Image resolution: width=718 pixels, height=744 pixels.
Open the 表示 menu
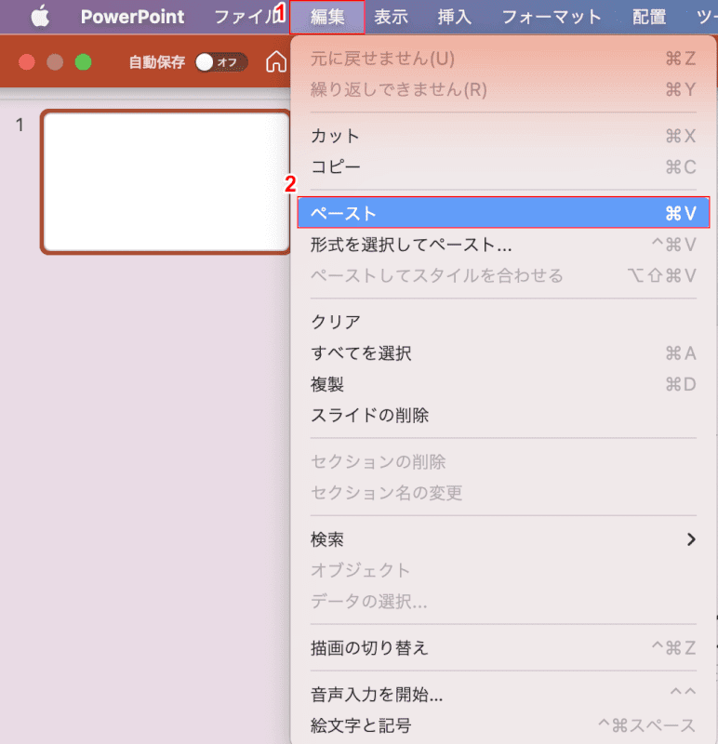coord(391,17)
